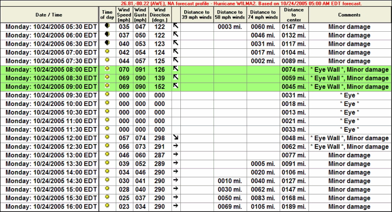Click the moon icon in the 05:30 EDT row
The height and width of the screenshot is (212, 392).
tap(107, 27)
